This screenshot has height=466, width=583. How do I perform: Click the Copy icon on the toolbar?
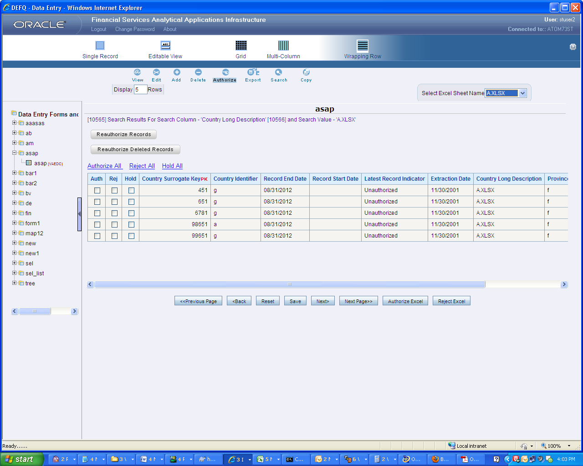[306, 74]
